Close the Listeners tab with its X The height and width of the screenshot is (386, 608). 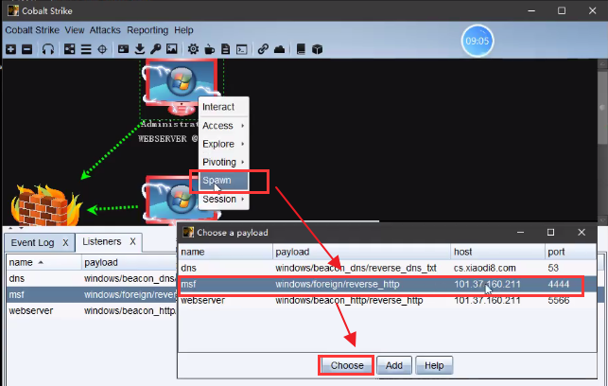[x=132, y=242]
